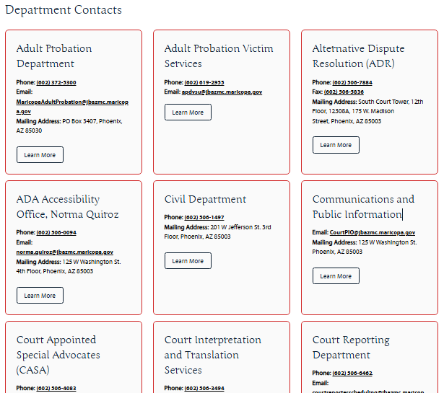The image size is (444, 393).
Task: Select the ADR fax number (602) 506-5836
Action: pos(344,92)
